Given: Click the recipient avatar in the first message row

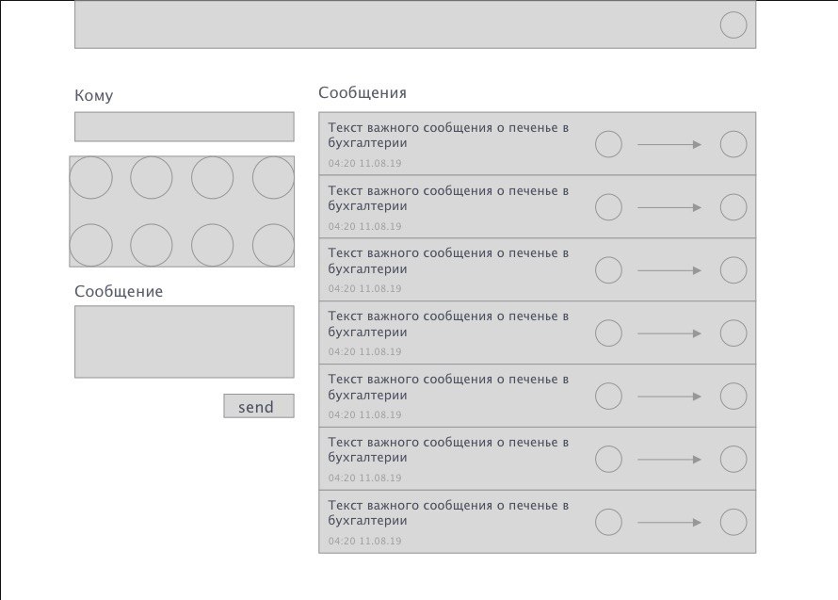Looking at the screenshot, I should (733, 144).
